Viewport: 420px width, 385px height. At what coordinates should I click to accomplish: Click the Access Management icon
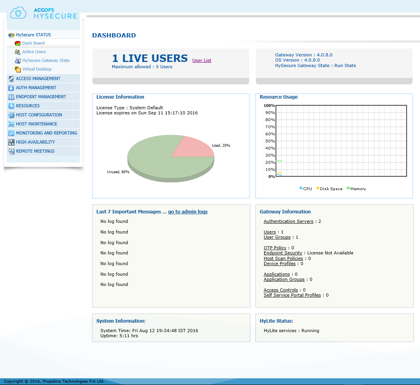[11, 78]
